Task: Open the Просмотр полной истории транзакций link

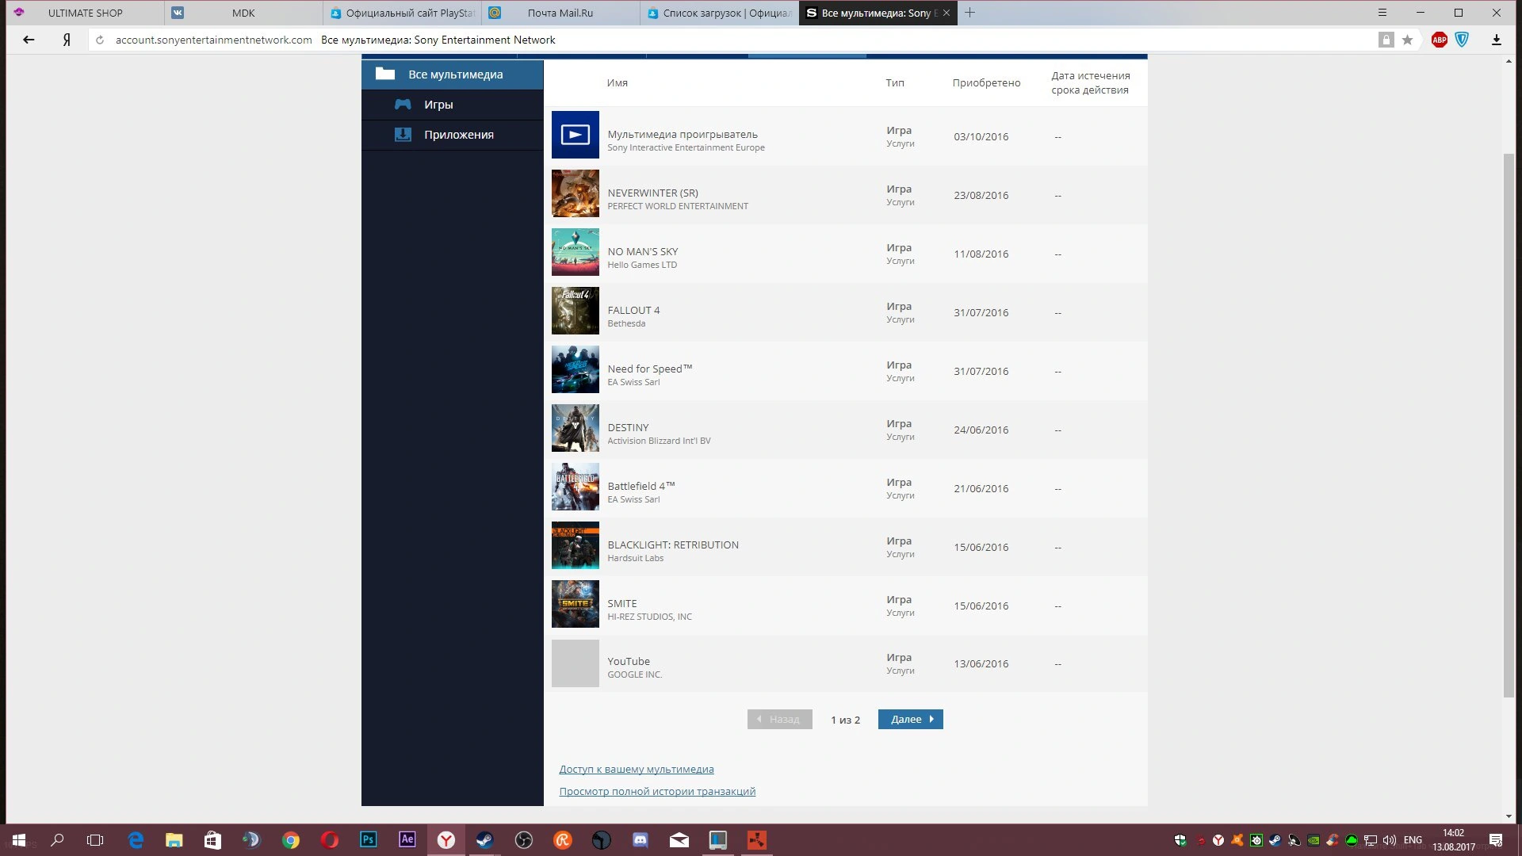Action: 657,791
